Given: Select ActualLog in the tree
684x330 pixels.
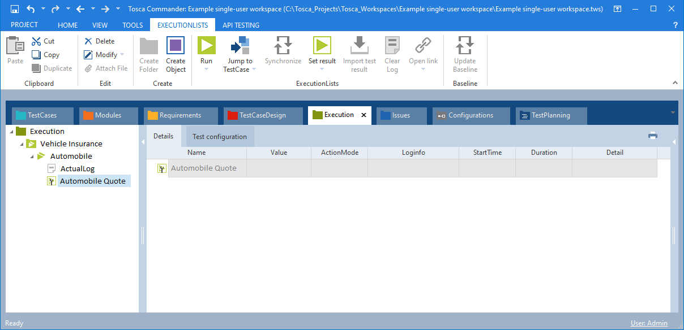Looking at the screenshot, I should coord(78,168).
